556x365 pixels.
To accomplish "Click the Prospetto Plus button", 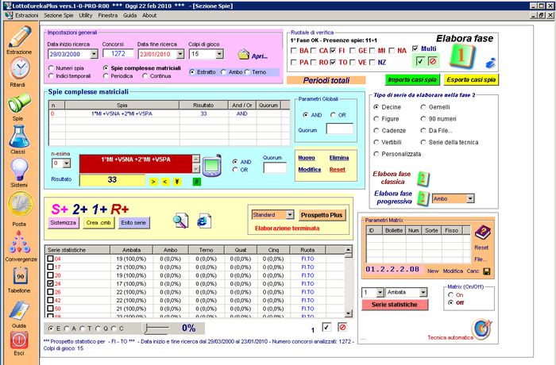I will pyautogui.click(x=322, y=215).
